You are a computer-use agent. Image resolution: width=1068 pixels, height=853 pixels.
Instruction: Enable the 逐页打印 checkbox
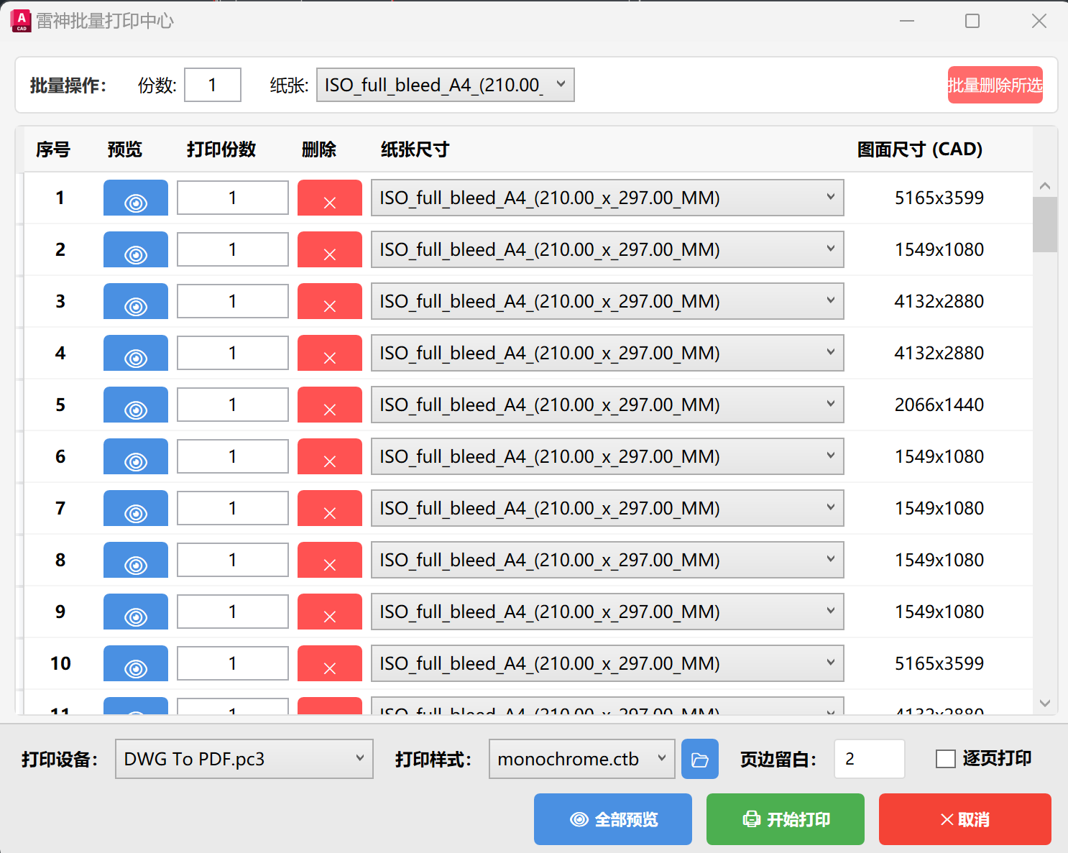[946, 759]
